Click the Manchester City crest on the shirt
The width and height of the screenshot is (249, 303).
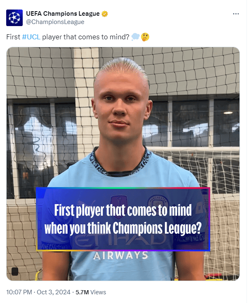pos(158,203)
